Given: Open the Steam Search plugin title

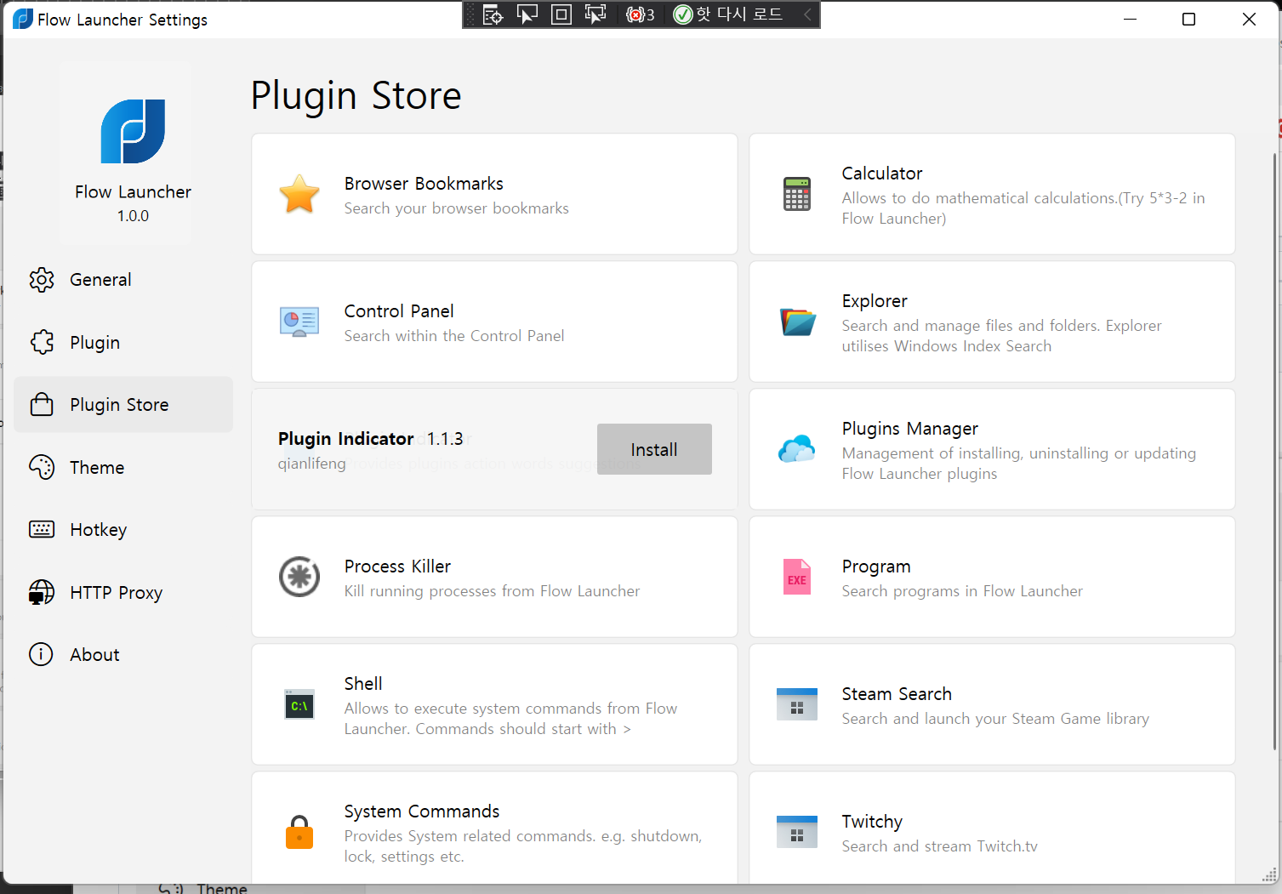Looking at the screenshot, I should 897,694.
